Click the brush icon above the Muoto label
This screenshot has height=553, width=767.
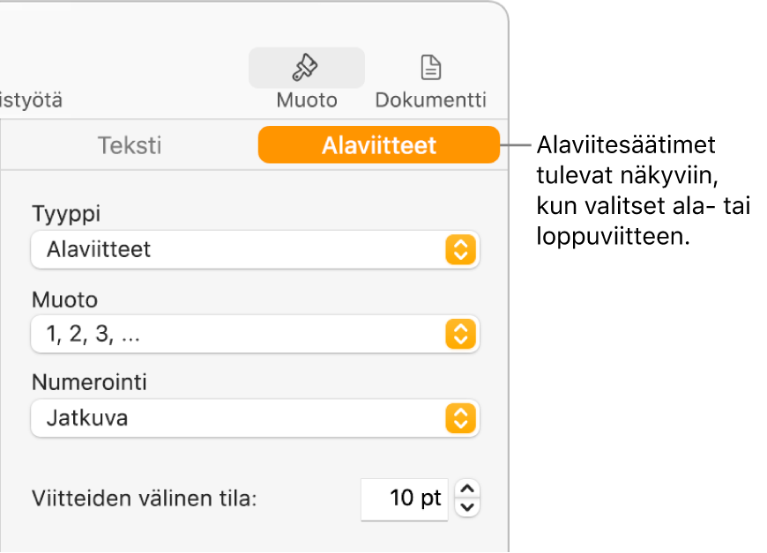point(306,67)
